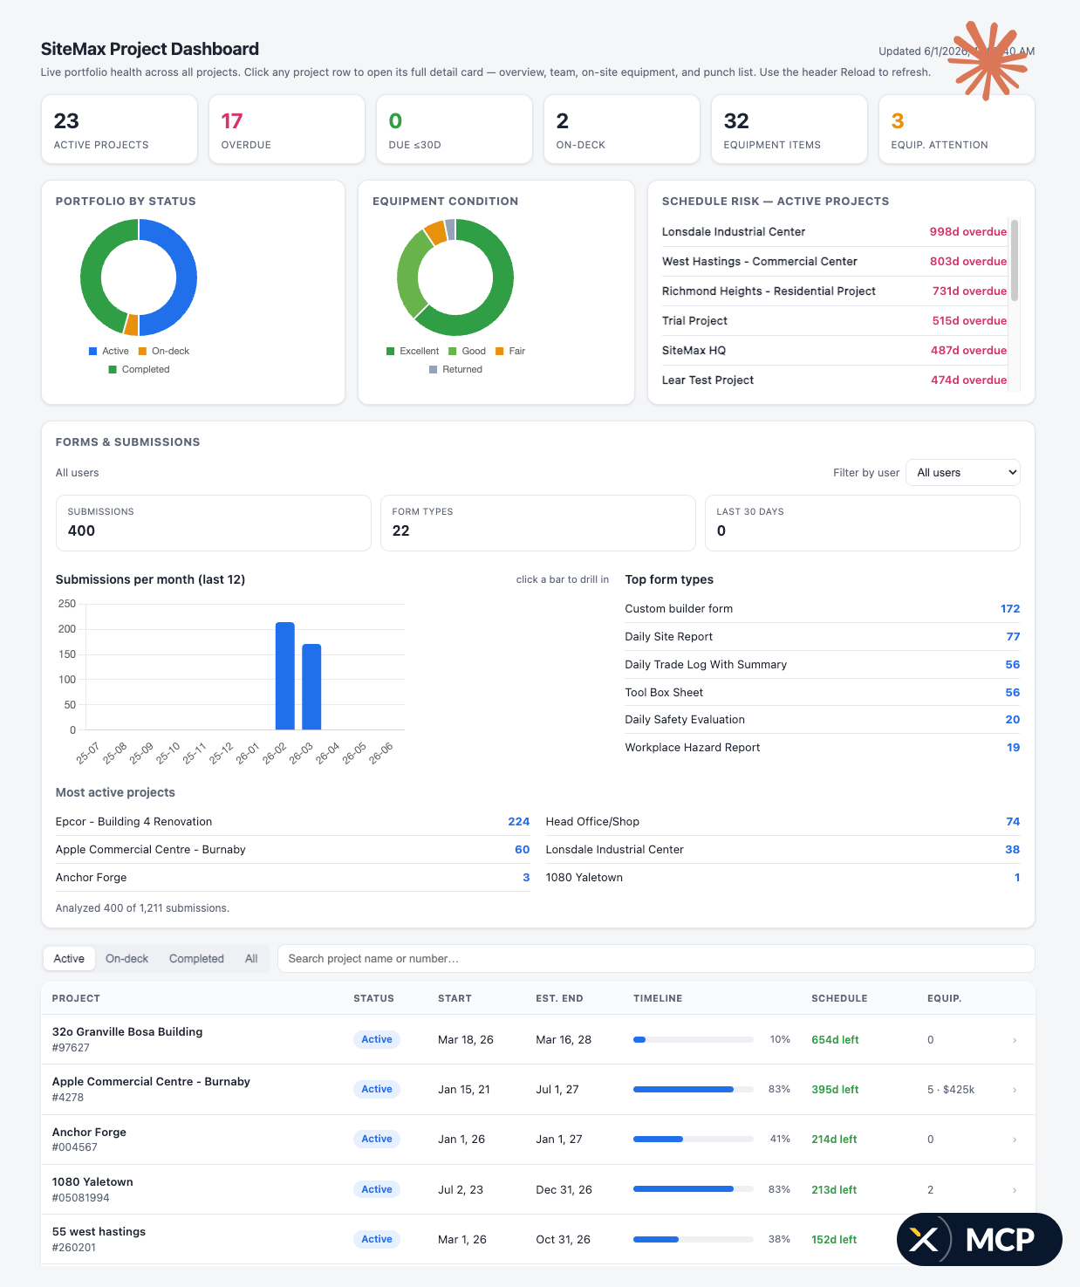Image resolution: width=1080 pixels, height=1287 pixels.
Task: Click the Daily Safety Evaluation row
Action: pyautogui.click(x=822, y=720)
